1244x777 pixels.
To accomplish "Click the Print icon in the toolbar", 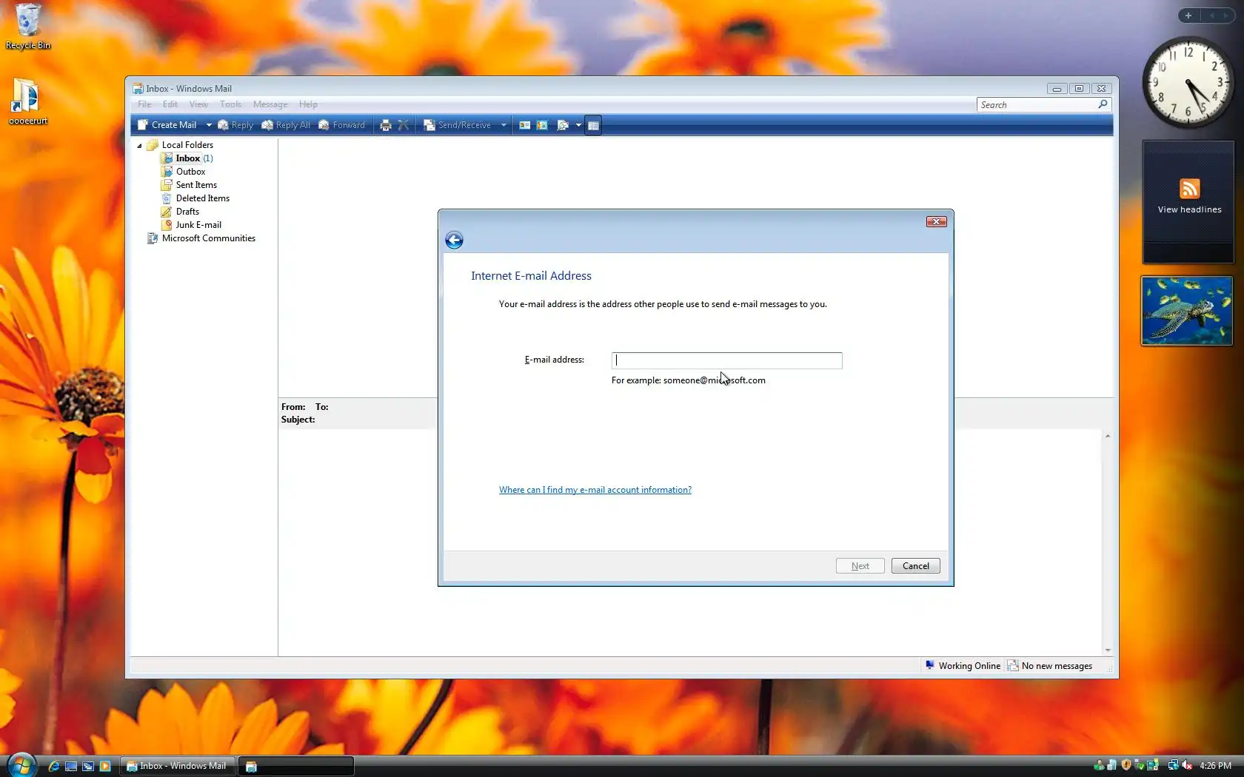I will point(385,125).
